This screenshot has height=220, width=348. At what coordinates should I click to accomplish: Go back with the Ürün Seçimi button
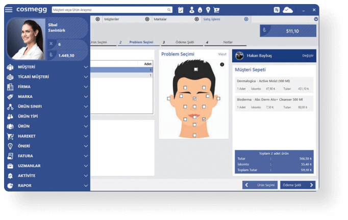click(260, 185)
